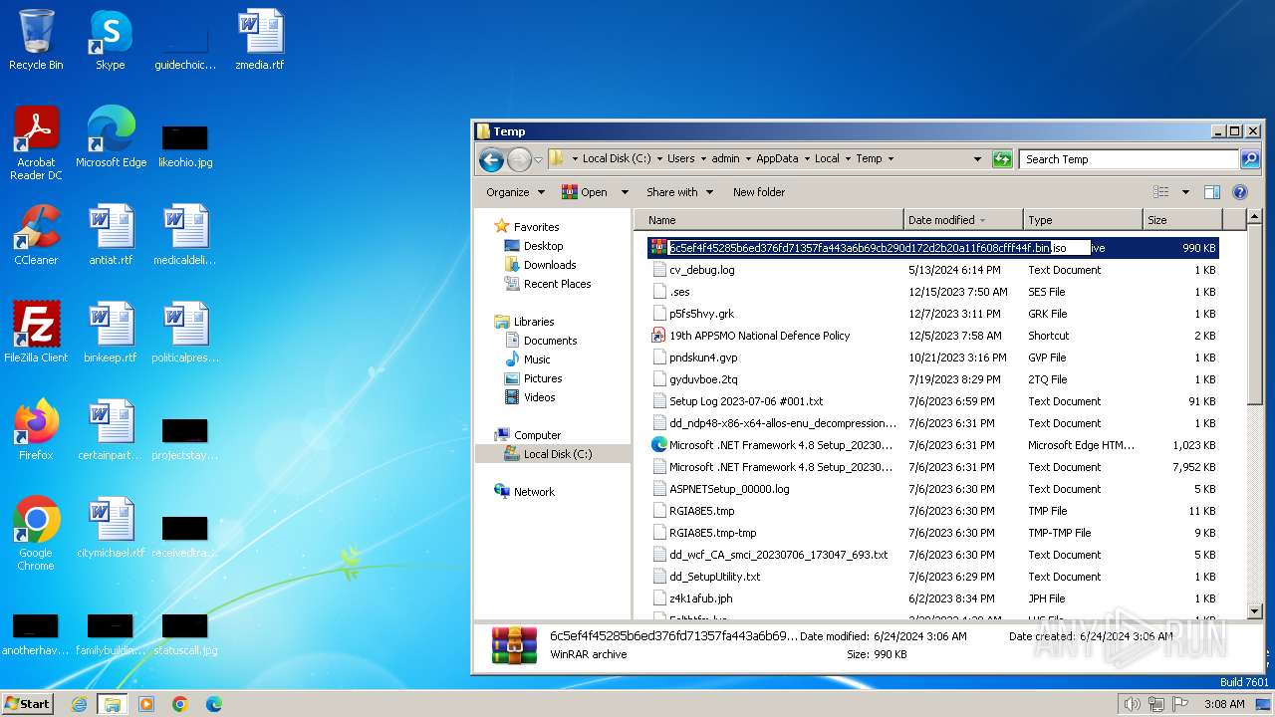This screenshot has width=1275, height=717.
Task: Click the Open toolbar button
Action: pos(585,192)
